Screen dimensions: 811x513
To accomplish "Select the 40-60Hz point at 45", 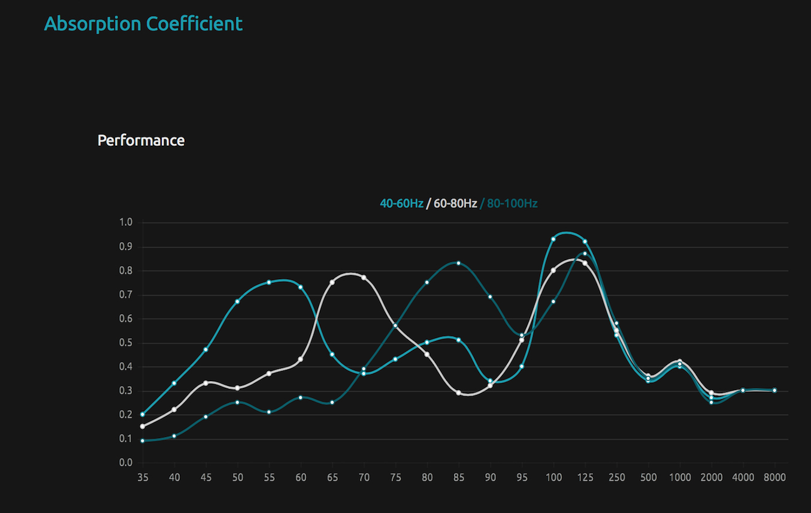I will (x=206, y=349).
